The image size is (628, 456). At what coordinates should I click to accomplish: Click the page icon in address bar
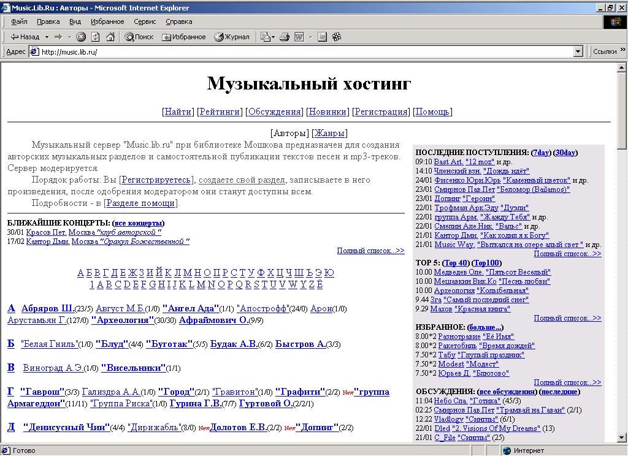point(35,51)
